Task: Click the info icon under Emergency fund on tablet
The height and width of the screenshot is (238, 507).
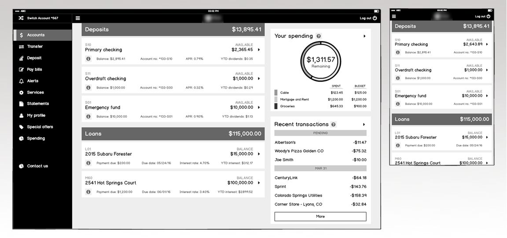Action: click(x=88, y=116)
